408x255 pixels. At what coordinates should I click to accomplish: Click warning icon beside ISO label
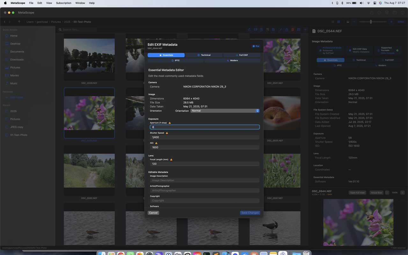click(156, 143)
